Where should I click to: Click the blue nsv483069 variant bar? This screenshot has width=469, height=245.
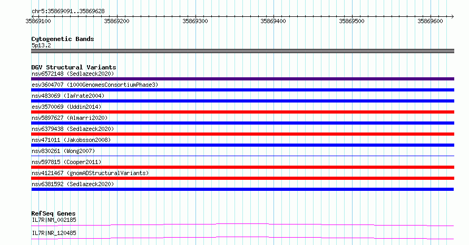[x=242, y=101]
